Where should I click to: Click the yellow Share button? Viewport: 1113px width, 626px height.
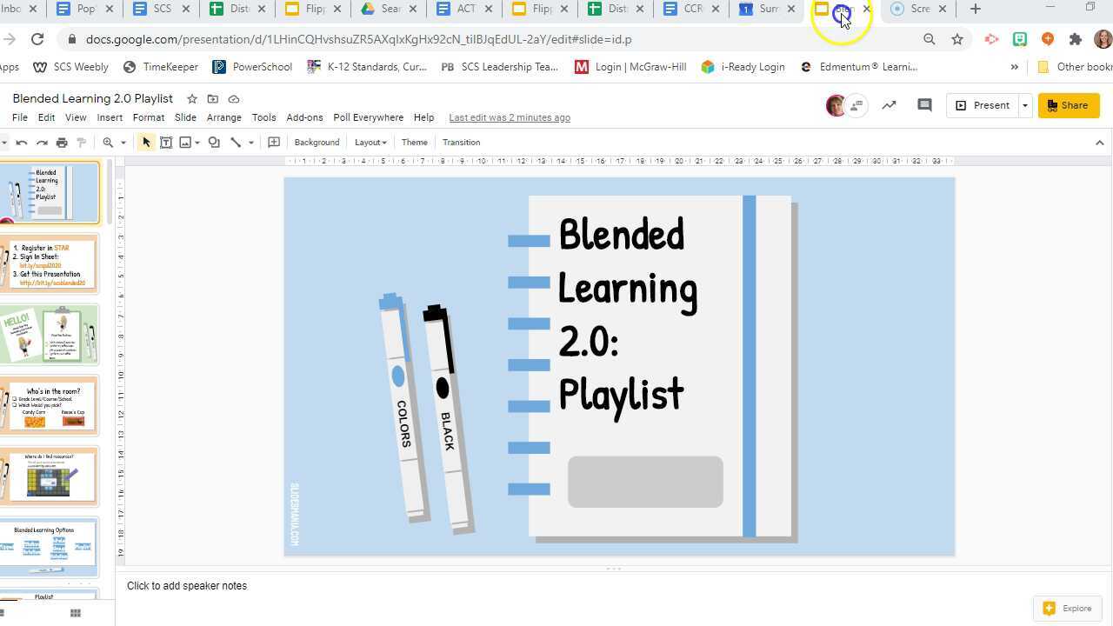click(x=1069, y=105)
